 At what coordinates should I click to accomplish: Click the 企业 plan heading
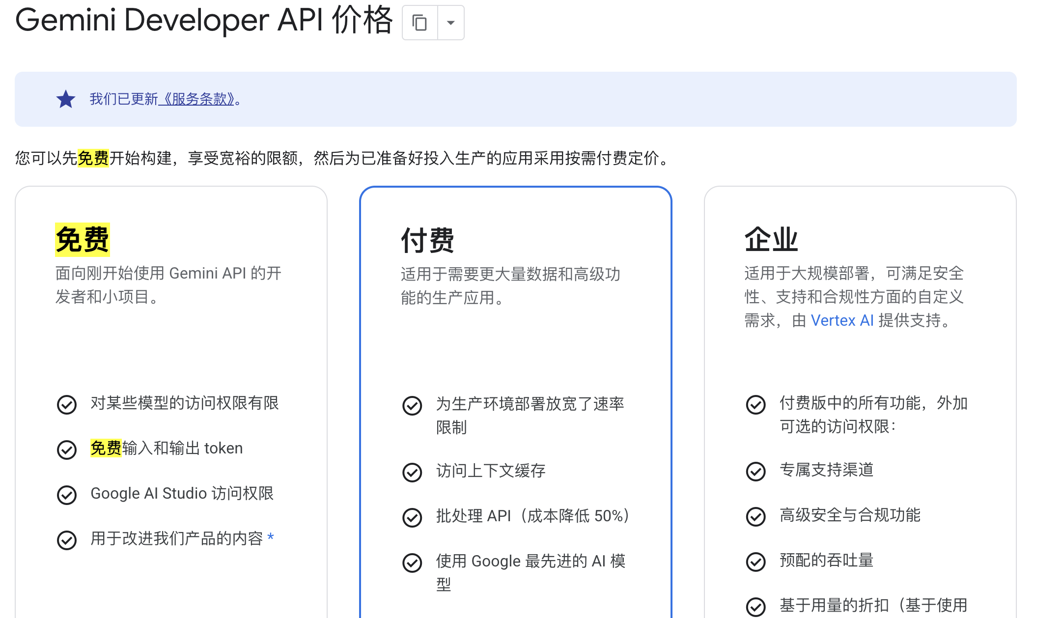(771, 240)
